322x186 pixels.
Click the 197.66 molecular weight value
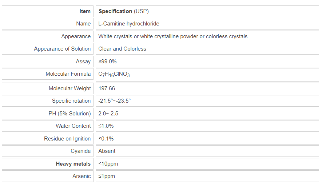pyautogui.click(x=107, y=88)
